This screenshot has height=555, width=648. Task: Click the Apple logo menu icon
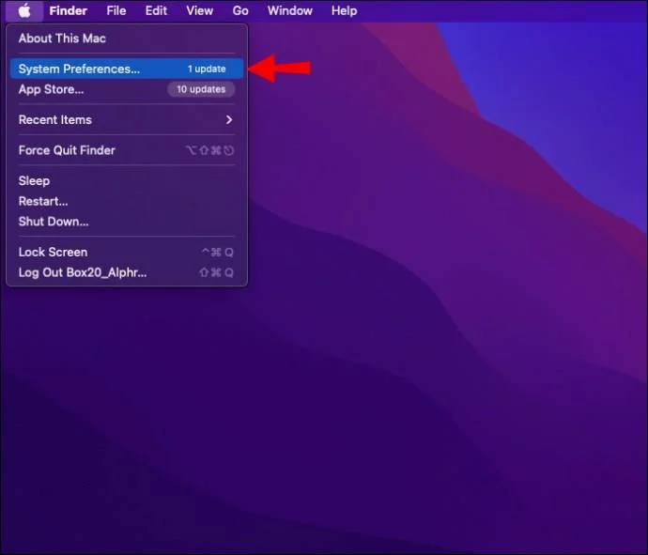tap(24, 10)
